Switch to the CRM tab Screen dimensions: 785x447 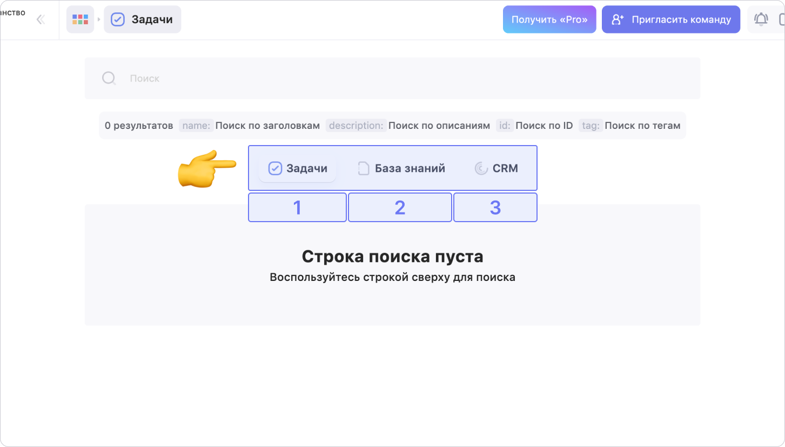point(496,169)
